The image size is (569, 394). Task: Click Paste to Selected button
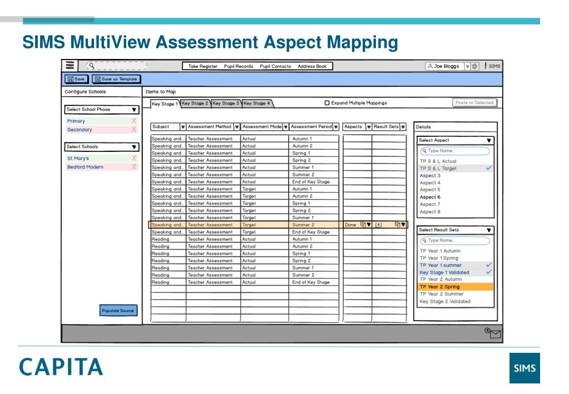tap(474, 103)
